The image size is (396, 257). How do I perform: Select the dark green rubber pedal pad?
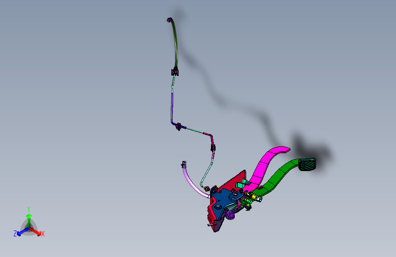307,165
